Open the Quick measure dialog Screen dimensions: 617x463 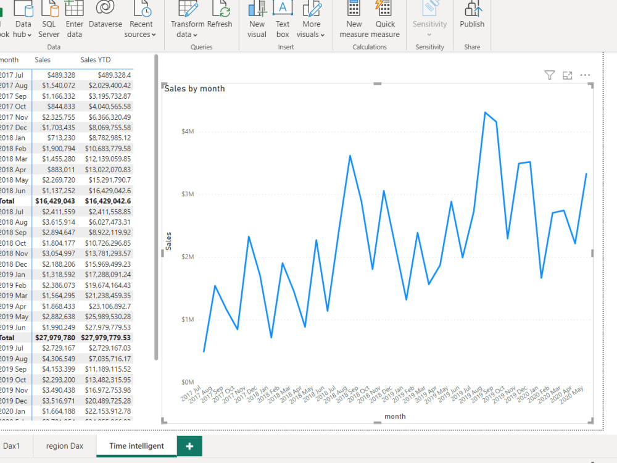(385, 19)
